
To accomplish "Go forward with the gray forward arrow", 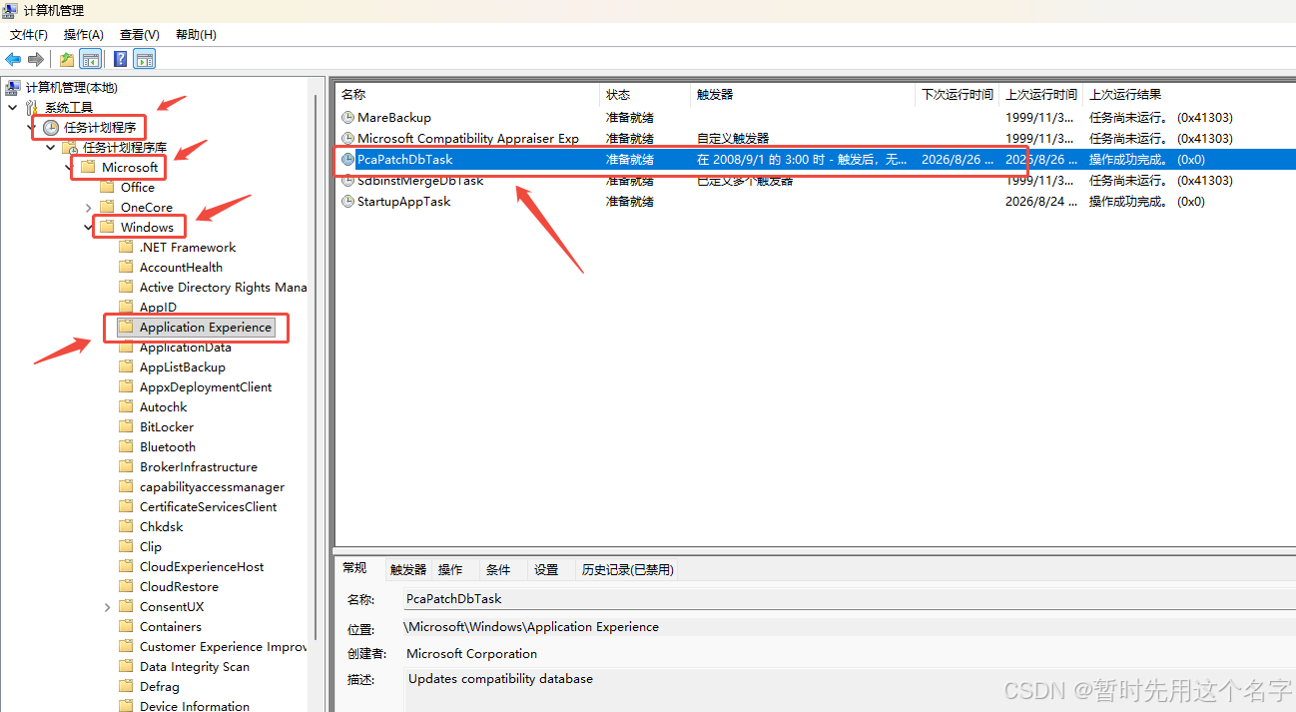I will pos(36,59).
